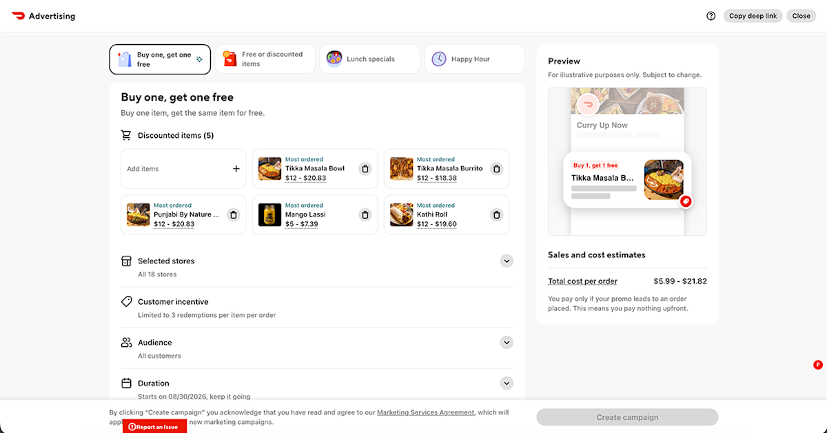This screenshot has width=827, height=433.
Task: Click the Report an Issue button
Action: tap(154, 427)
